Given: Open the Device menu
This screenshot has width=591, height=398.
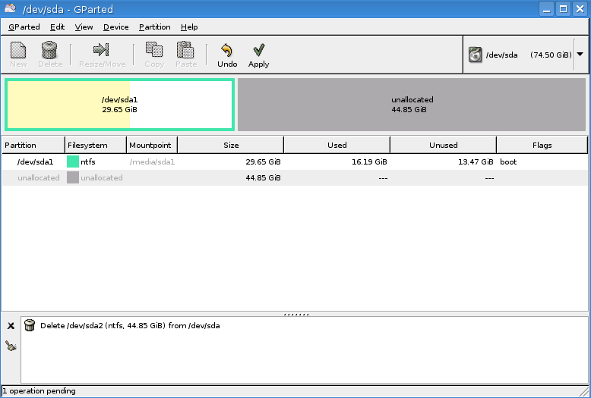Looking at the screenshot, I should [116, 27].
